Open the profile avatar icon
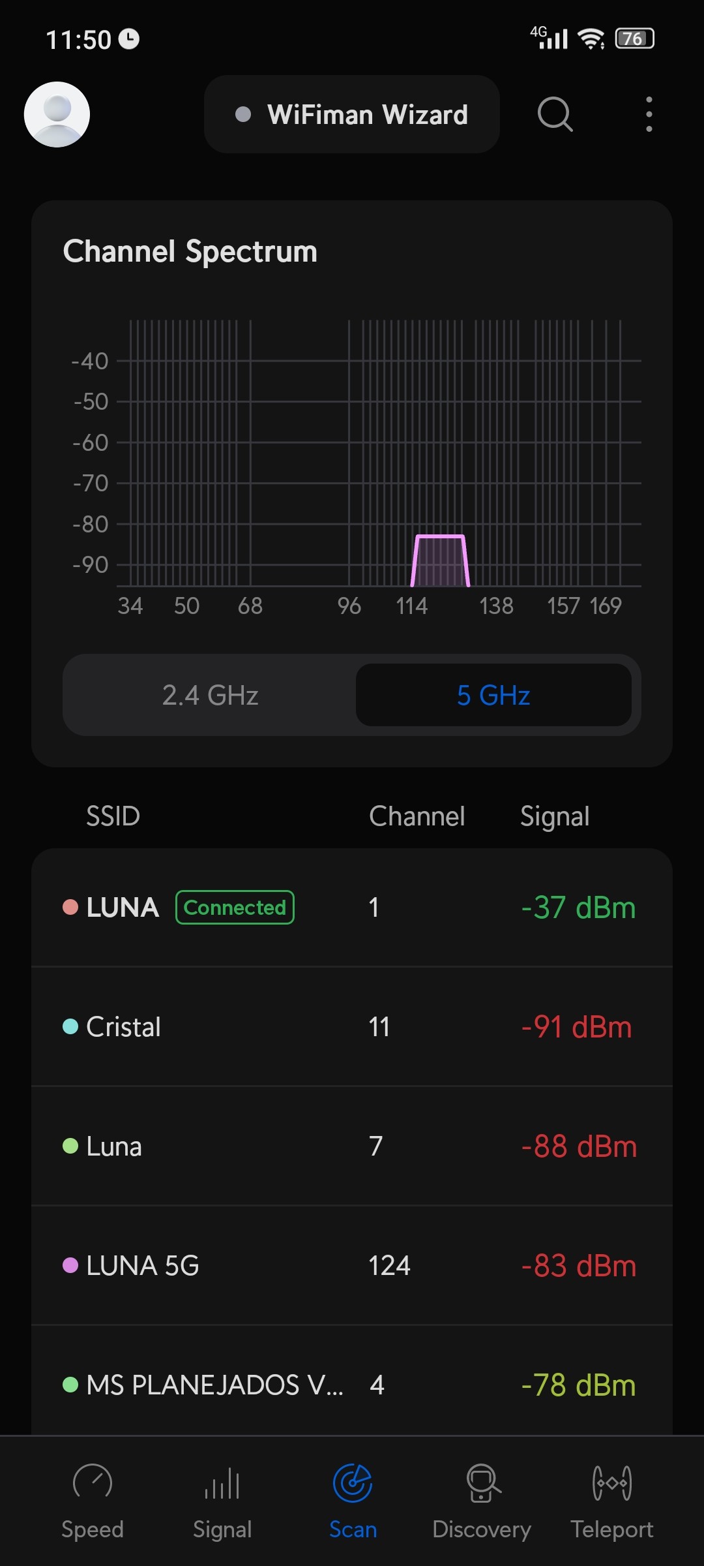Viewport: 704px width, 1566px height. point(57,114)
